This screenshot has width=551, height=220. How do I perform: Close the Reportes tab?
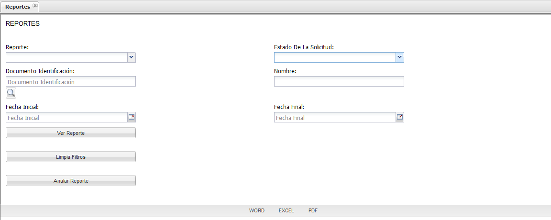coord(35,6)
